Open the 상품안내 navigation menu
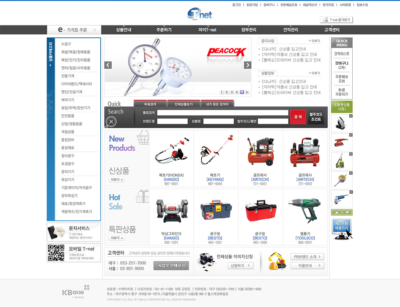The width and height of the screenshot is (400, 307). (x=124, y=30)
